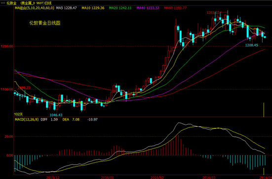This screenshot has height=179, width=272.
Task: Click the 2016/03 date axis label
Action: click(209, 177)
